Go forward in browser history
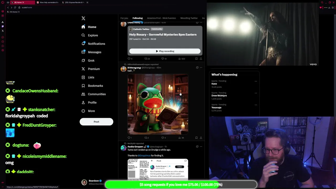 11,7
